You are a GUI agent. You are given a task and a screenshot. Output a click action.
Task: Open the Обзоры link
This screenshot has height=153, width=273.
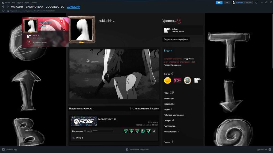coord(169,120)
